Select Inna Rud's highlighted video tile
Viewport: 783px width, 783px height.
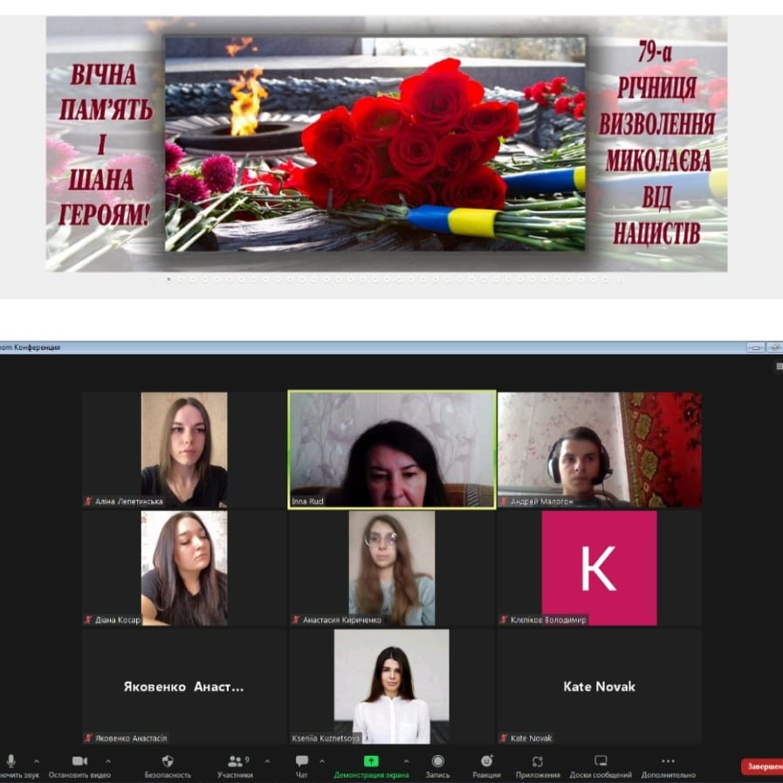tap(392, 450)
